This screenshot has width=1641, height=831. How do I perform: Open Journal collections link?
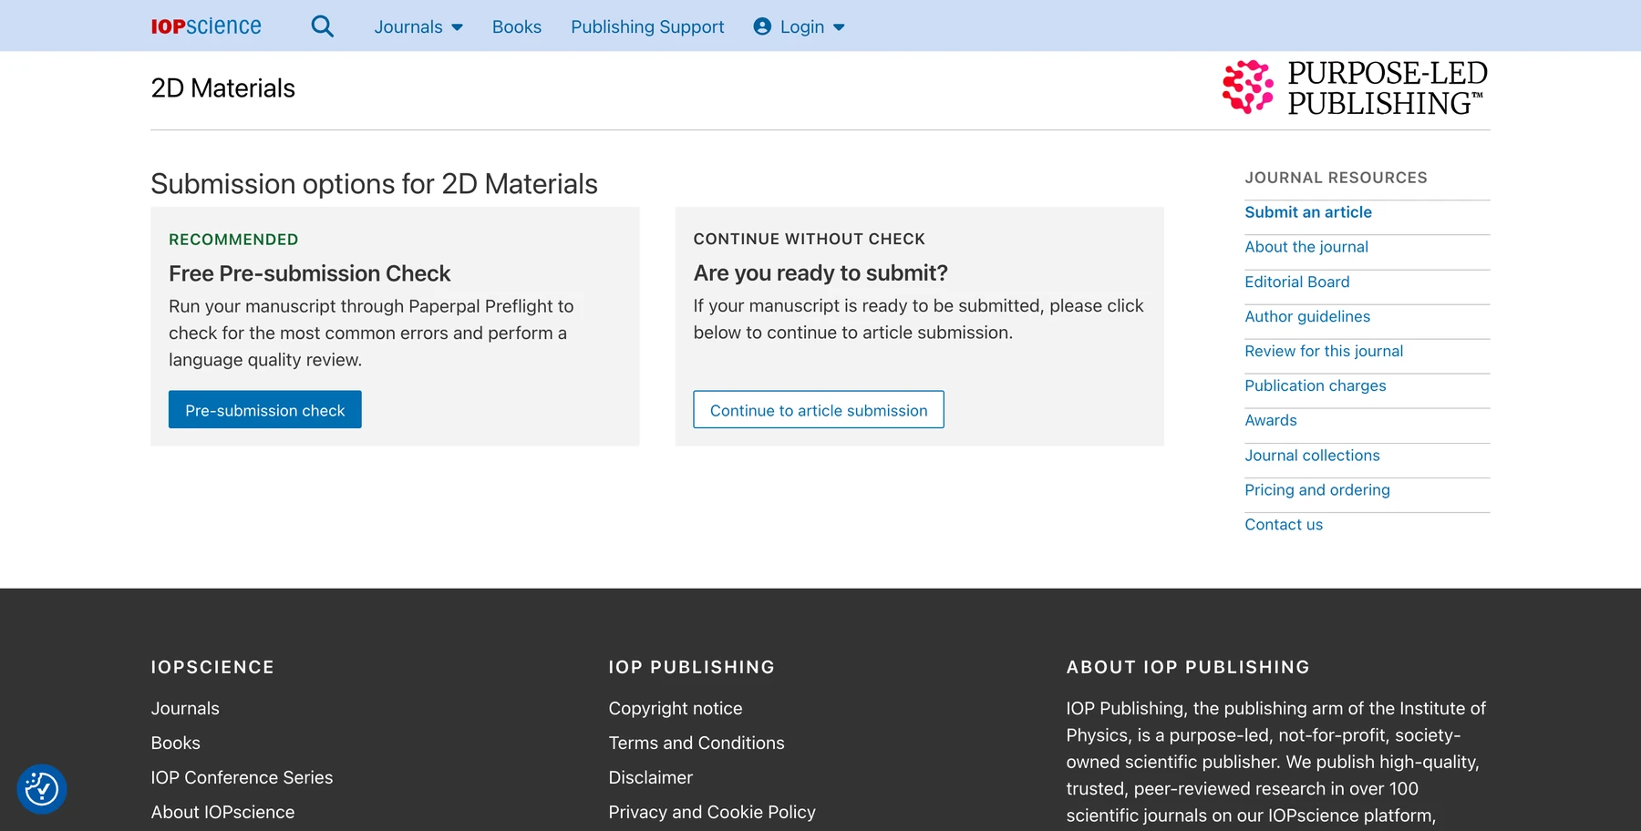[x=1312, y=456]
